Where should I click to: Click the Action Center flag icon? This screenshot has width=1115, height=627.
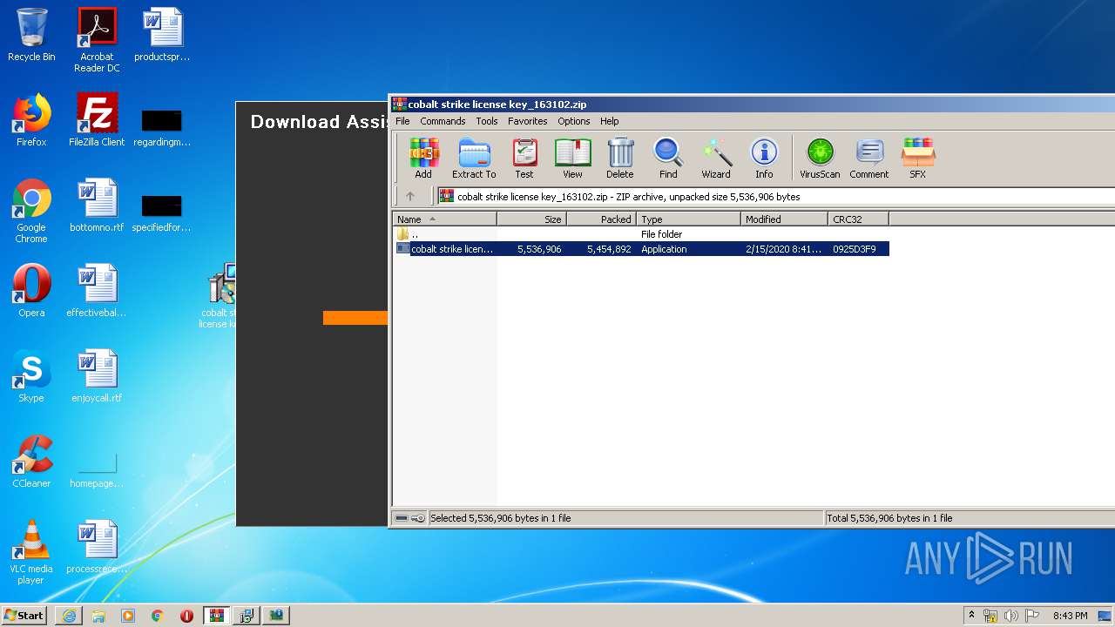point(1032,616)
